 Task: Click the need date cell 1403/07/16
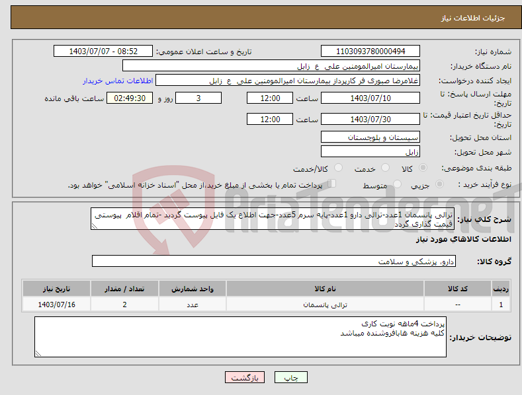(57, 305)
